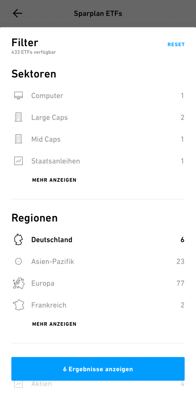Screen dimensions: 196x398
Task: Reset all filters
Action: pos(176,45)
